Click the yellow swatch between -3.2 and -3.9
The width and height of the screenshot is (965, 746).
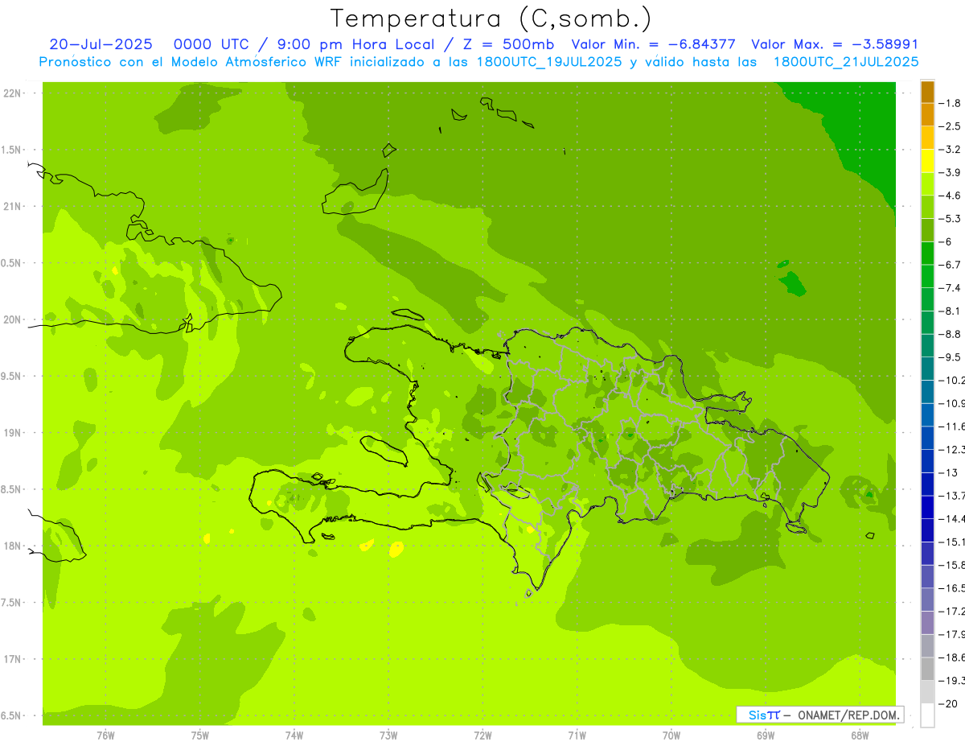[x=928, y=161]
